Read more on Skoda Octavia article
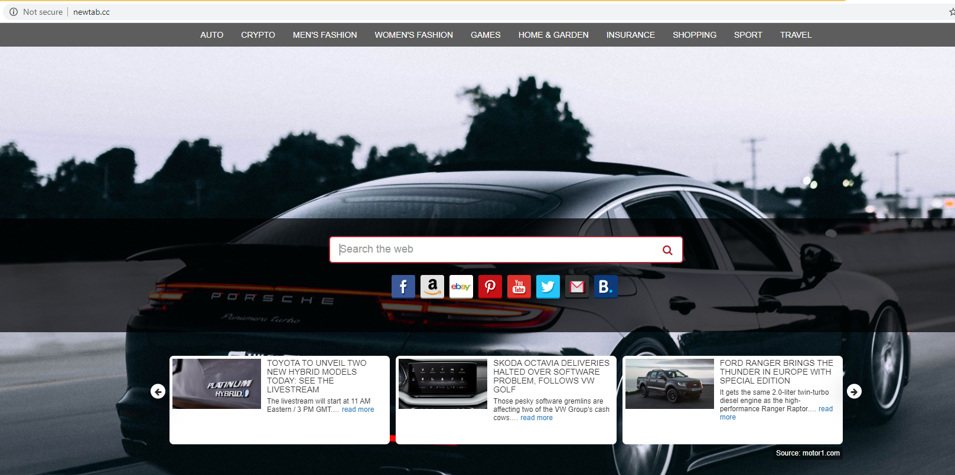The image size is (955, 475). (x=536, y=418)
